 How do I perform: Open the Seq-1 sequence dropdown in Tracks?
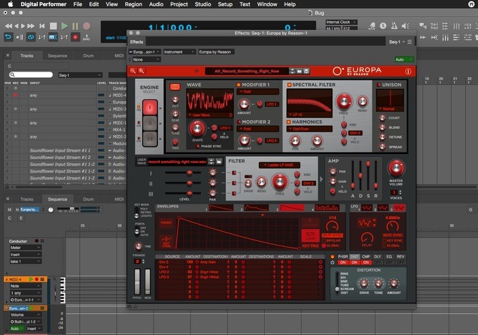tap(80, 75)
